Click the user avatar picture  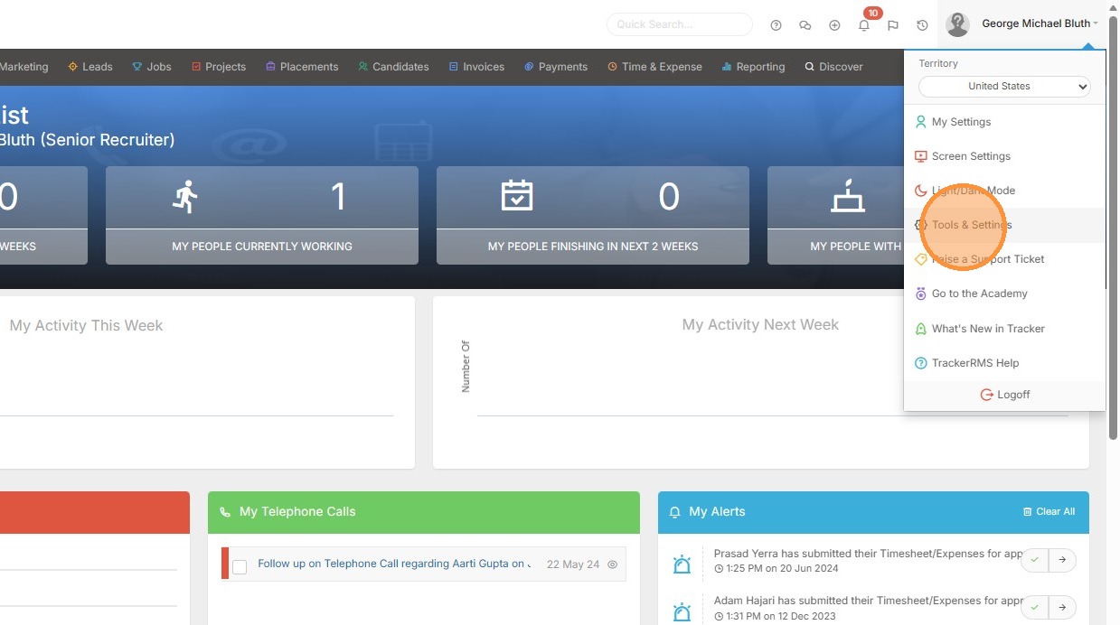[957, 24]
